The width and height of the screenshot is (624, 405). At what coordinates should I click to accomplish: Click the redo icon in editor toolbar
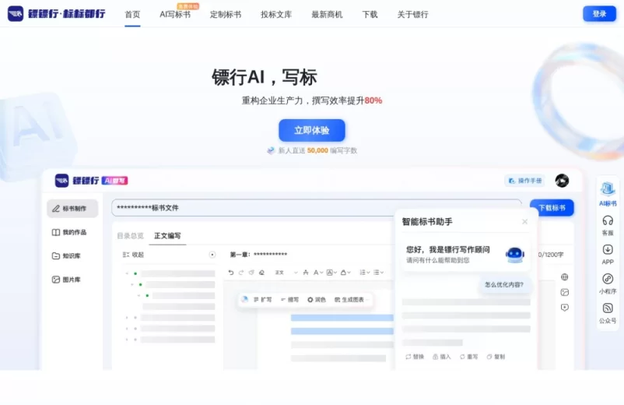point(240,273)
